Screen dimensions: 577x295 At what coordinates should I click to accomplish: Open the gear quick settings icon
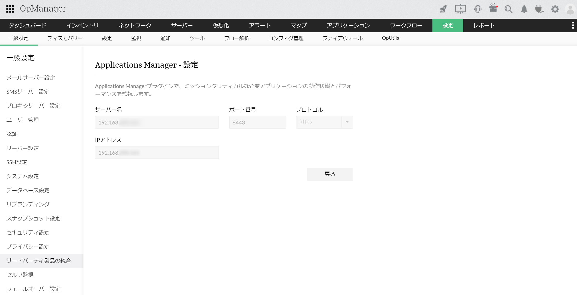click(x=555, y=9)
